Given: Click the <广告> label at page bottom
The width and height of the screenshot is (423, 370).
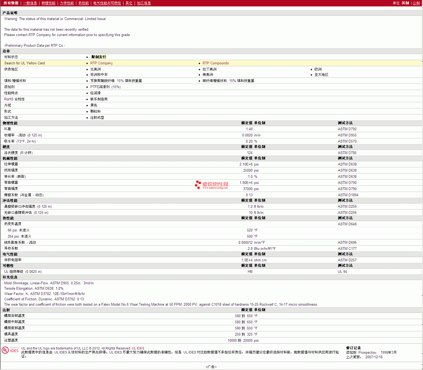Looking at the screenshot, I should (211, 367).
